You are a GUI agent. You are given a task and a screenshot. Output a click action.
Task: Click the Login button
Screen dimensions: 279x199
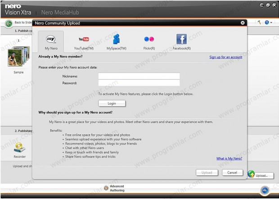pos(112,103)
